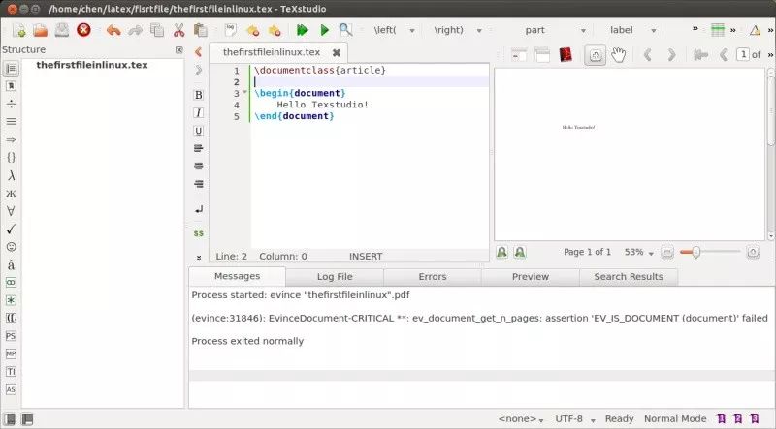Open the UTF-8 encoding dropdown

pos(574,419)
